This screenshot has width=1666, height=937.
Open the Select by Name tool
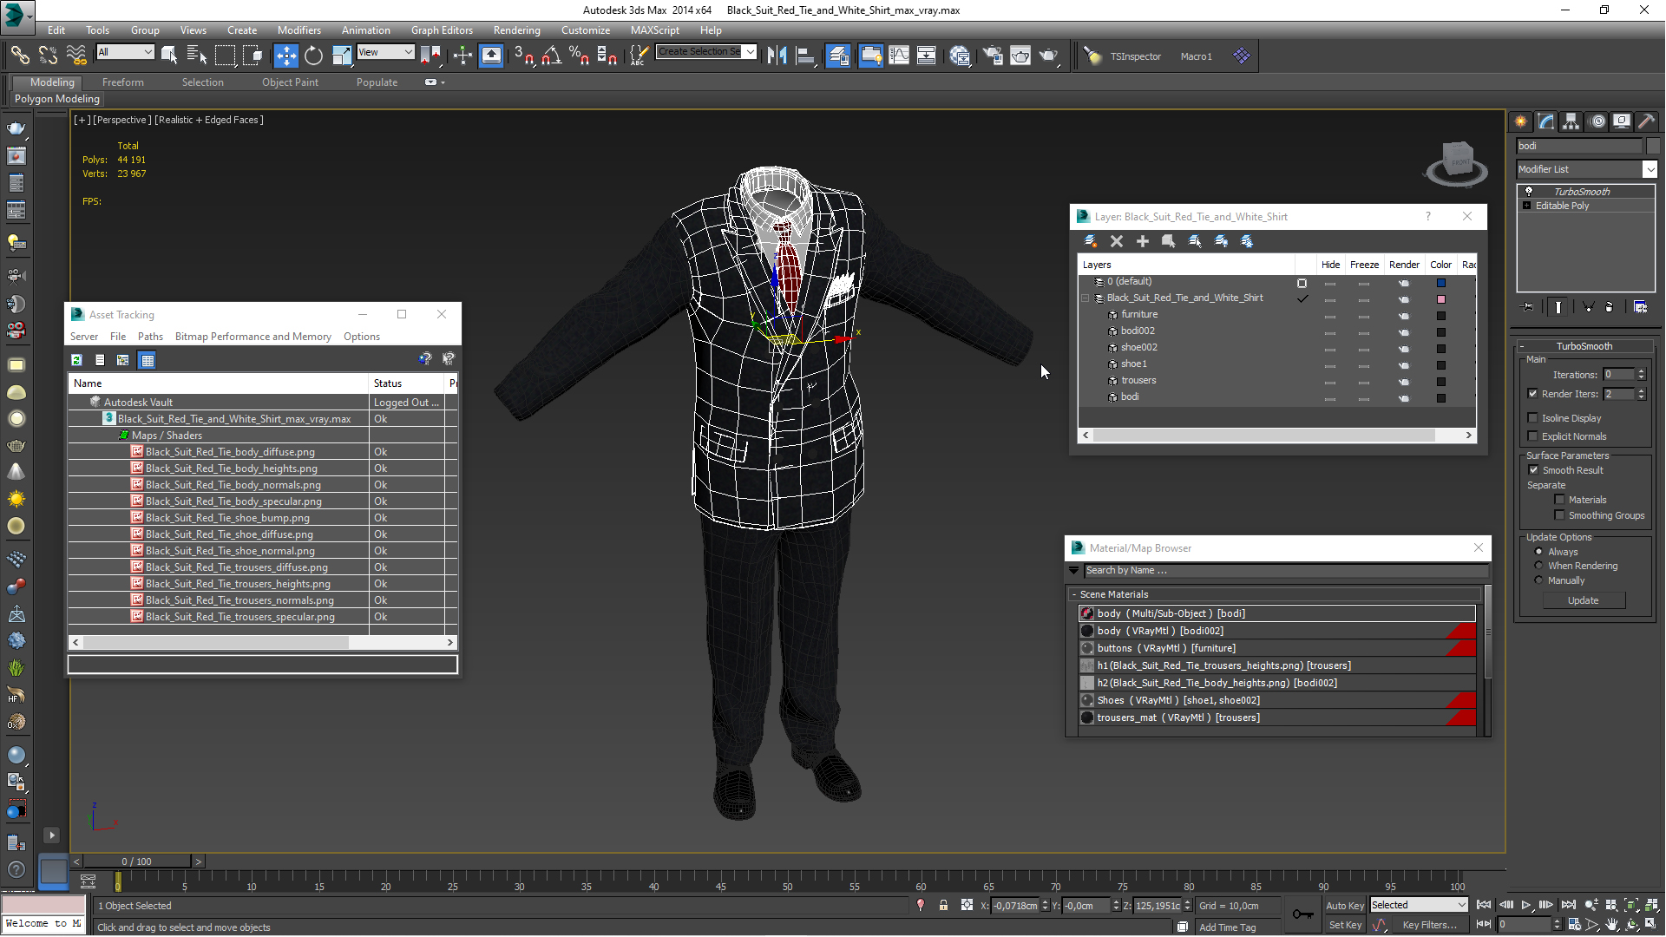197,56
